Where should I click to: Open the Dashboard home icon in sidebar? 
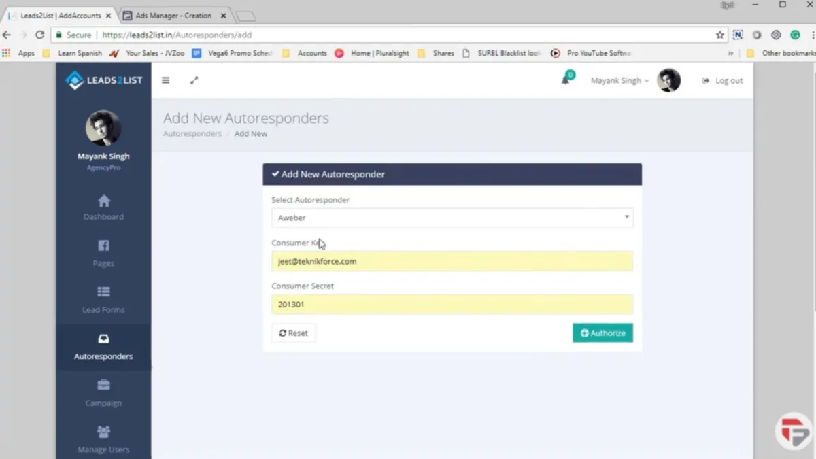[x=103, y=201]
